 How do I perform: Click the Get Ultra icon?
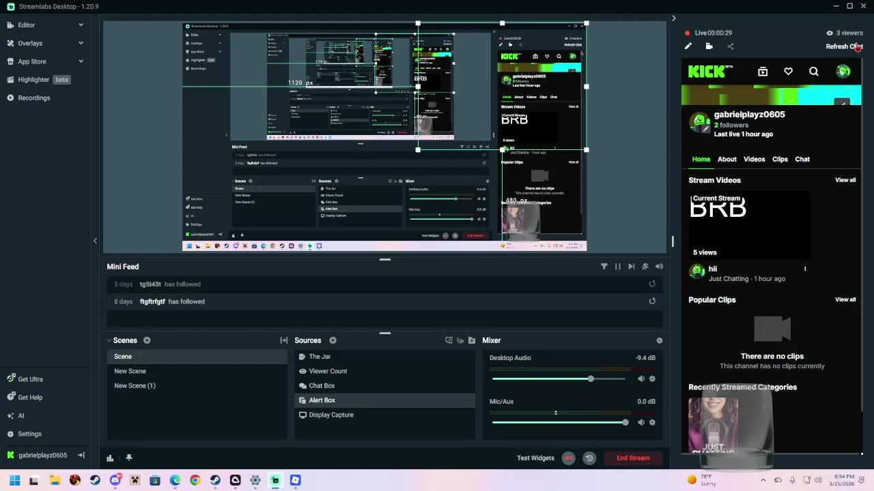(x=10, y=379)
